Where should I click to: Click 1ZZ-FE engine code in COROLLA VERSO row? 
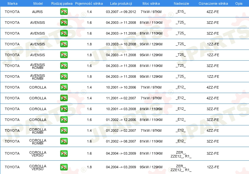tap(213, 167)
